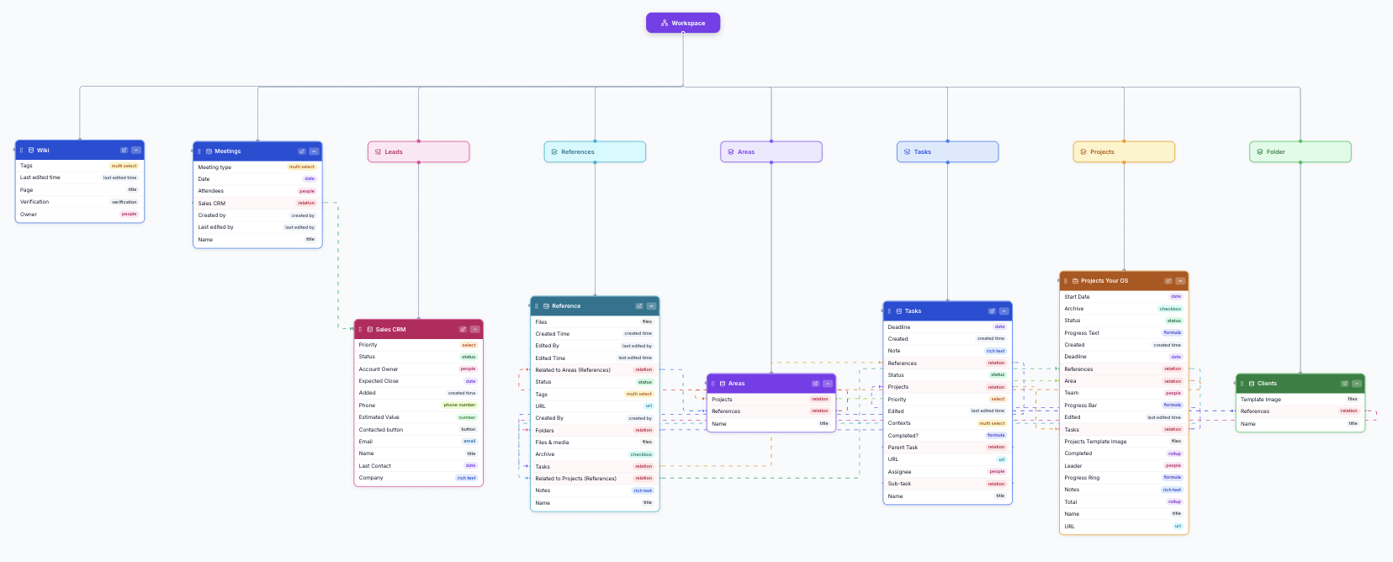1393x562 pixels.
Task: Open external link icon on Meetings card
Action: pos(302,151)
